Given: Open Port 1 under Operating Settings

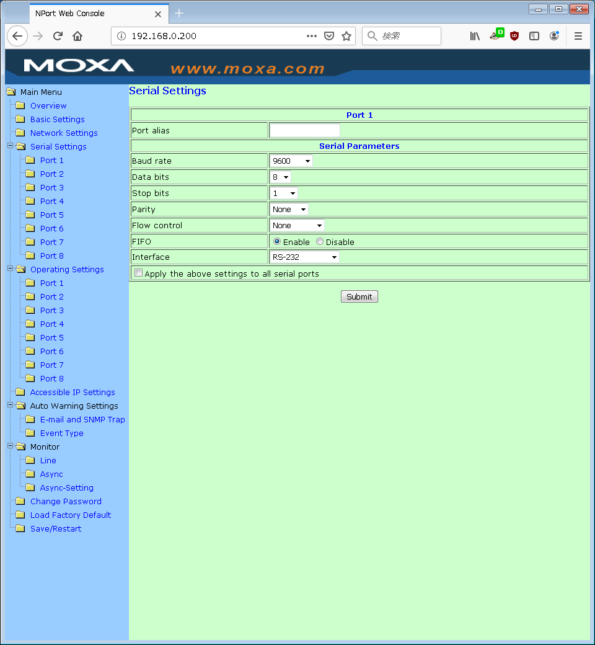Looking at the screenshot, I should (52, 283).
